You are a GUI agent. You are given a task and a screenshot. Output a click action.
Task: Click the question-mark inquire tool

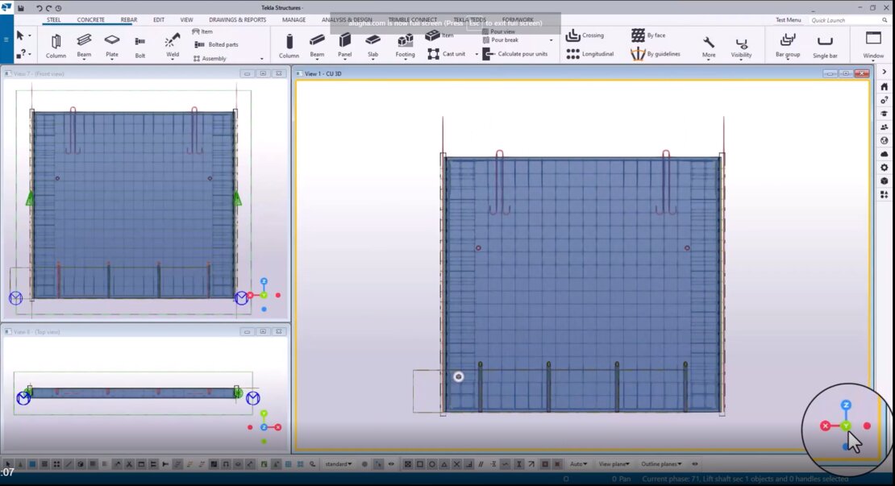(x=20, y=54)
